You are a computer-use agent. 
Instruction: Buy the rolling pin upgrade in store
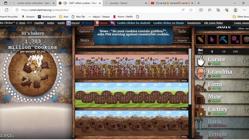pos(201,39)
